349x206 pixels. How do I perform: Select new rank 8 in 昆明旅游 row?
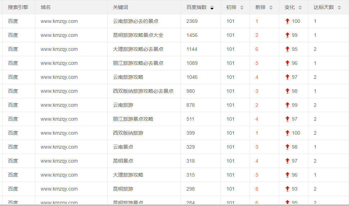257,189
